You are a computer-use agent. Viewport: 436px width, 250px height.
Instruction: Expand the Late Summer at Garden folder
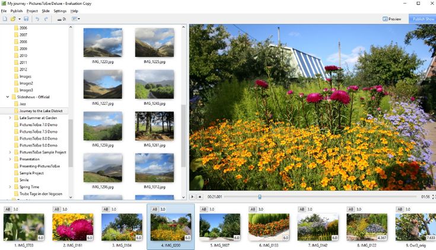click(9, 117)
